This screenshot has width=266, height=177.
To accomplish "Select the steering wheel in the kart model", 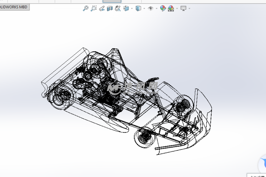I will 152,80.
